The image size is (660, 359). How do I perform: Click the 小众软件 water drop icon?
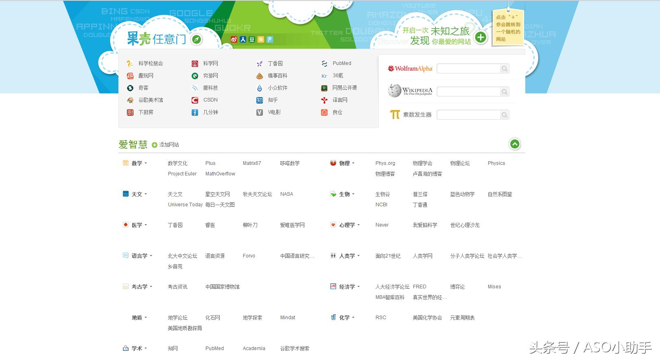click(260, 88)
